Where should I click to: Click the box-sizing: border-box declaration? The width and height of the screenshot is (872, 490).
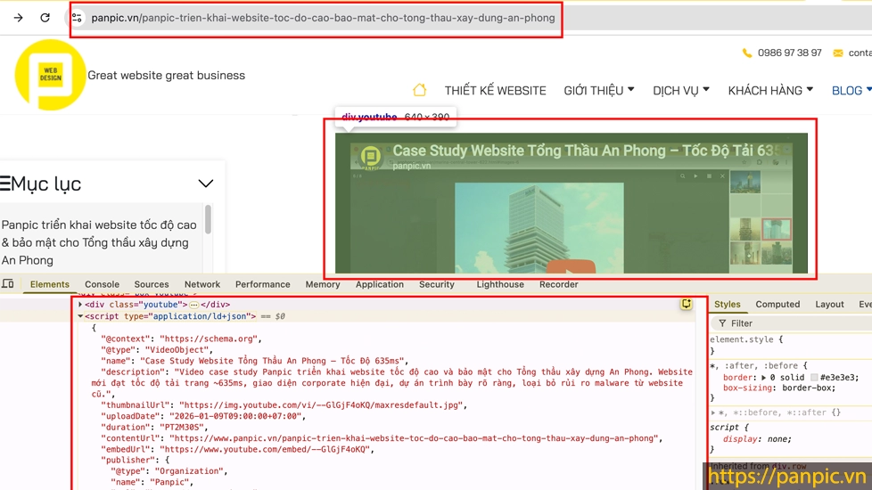coord(779,388)
